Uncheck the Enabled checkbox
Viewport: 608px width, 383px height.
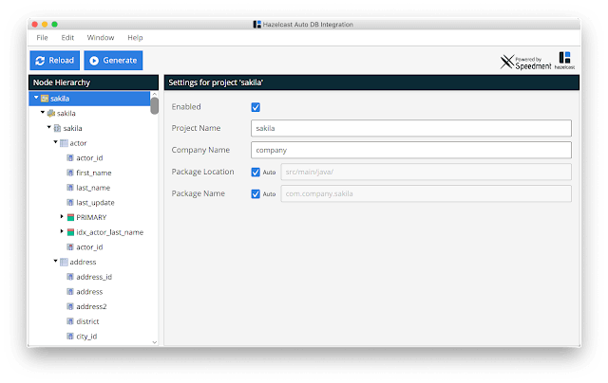click(x=256, y=107)
